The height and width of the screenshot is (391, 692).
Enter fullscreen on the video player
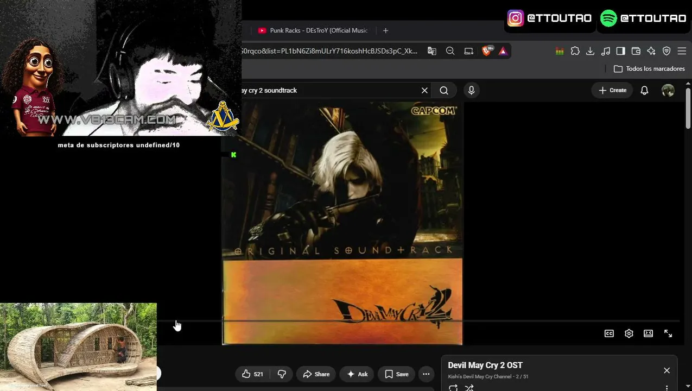click(668, 333)
